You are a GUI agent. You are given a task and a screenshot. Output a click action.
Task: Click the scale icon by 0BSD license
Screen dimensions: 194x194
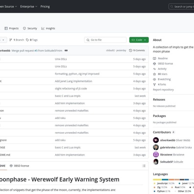point(154,64)
